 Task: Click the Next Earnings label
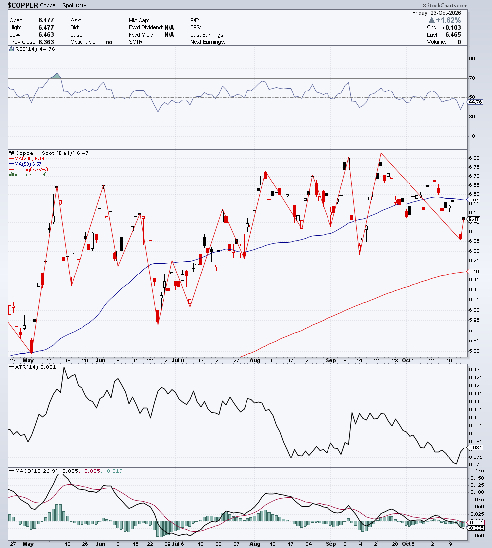click(x=207, y=42)
